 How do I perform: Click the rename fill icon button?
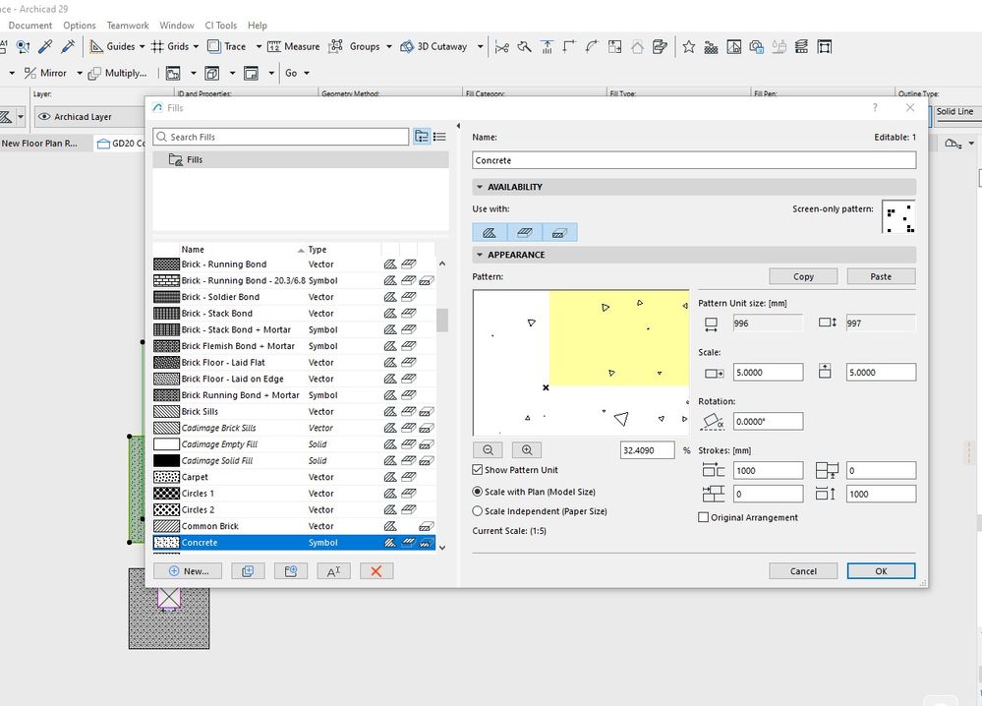click(x=333, y=571)
